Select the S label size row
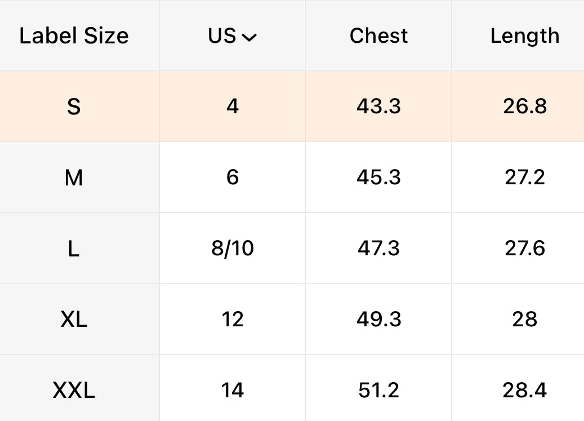 (x=74, y=107)
